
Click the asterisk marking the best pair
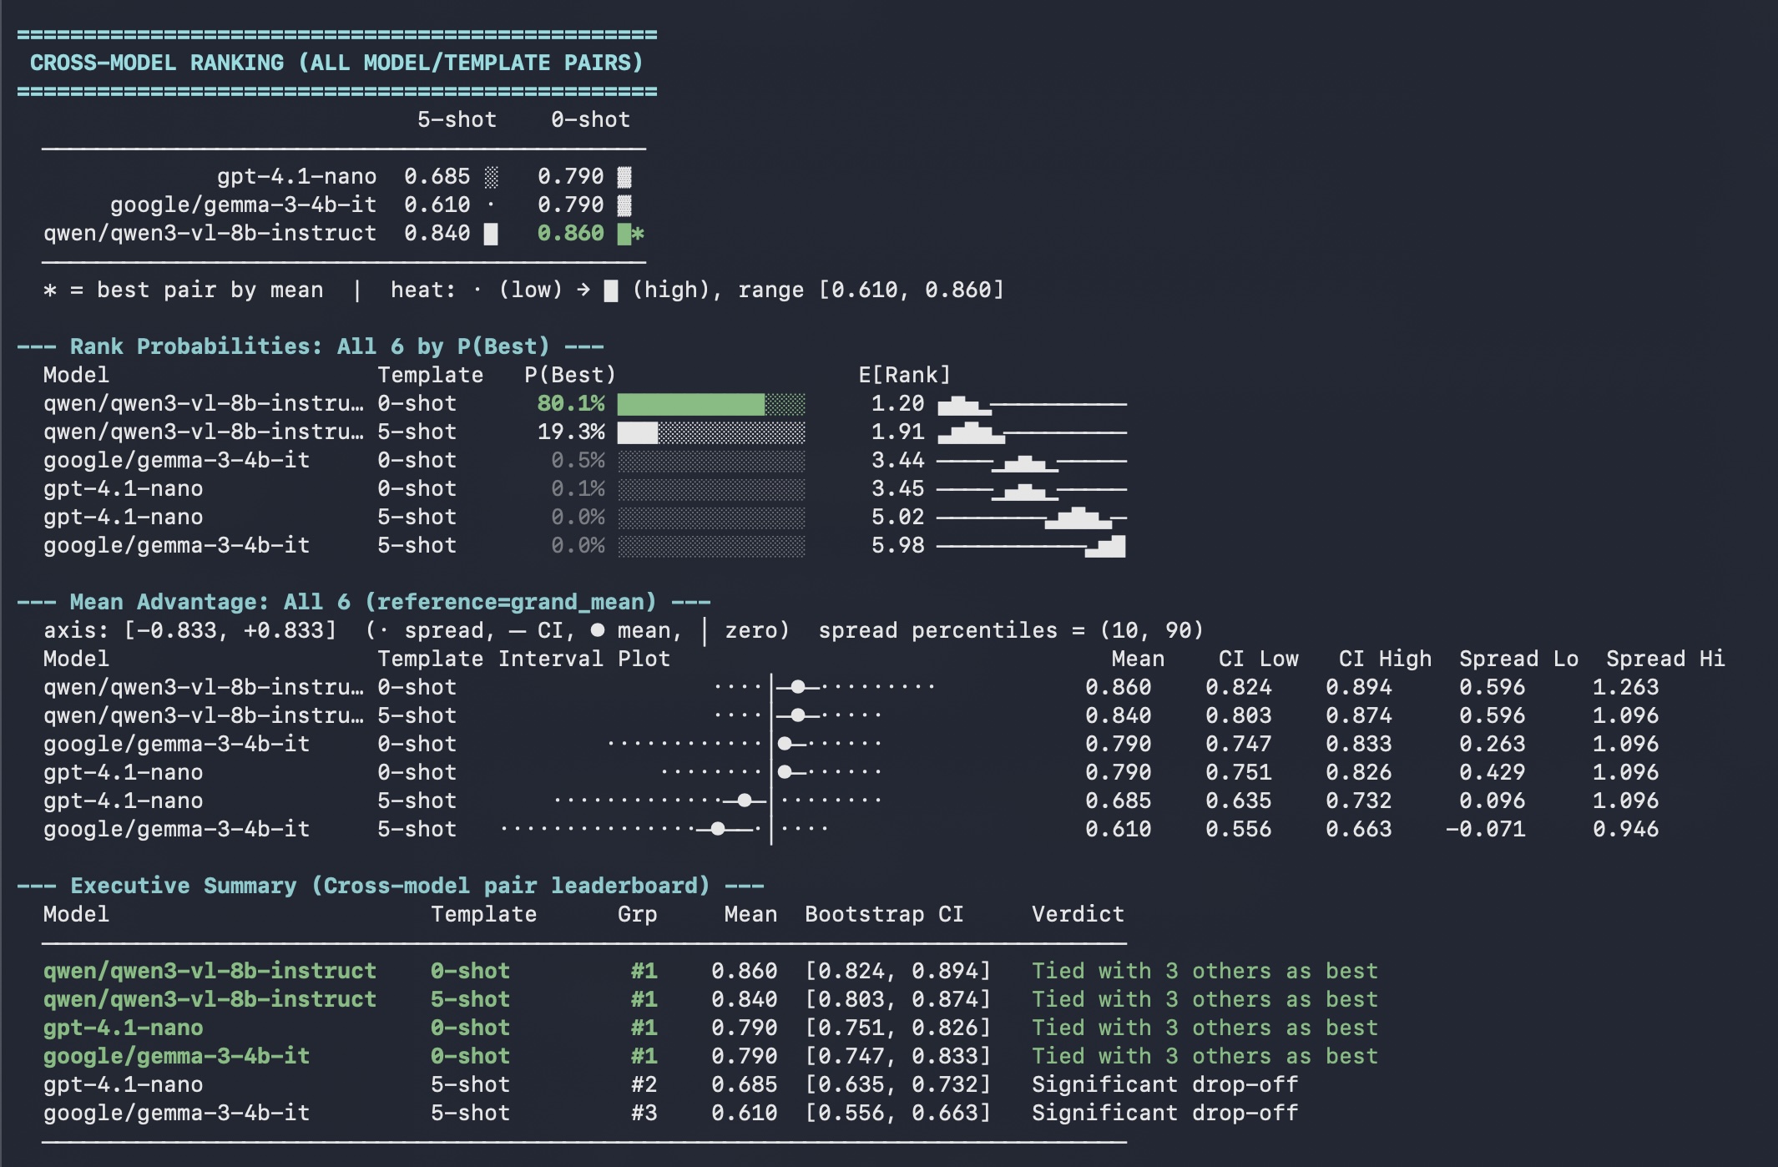[638, 235]
